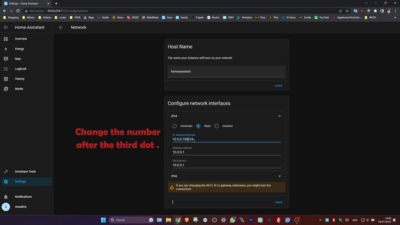Open Settings in the sidebar
The height and width of the screenshot is (225, 400).
pos(26,182)
